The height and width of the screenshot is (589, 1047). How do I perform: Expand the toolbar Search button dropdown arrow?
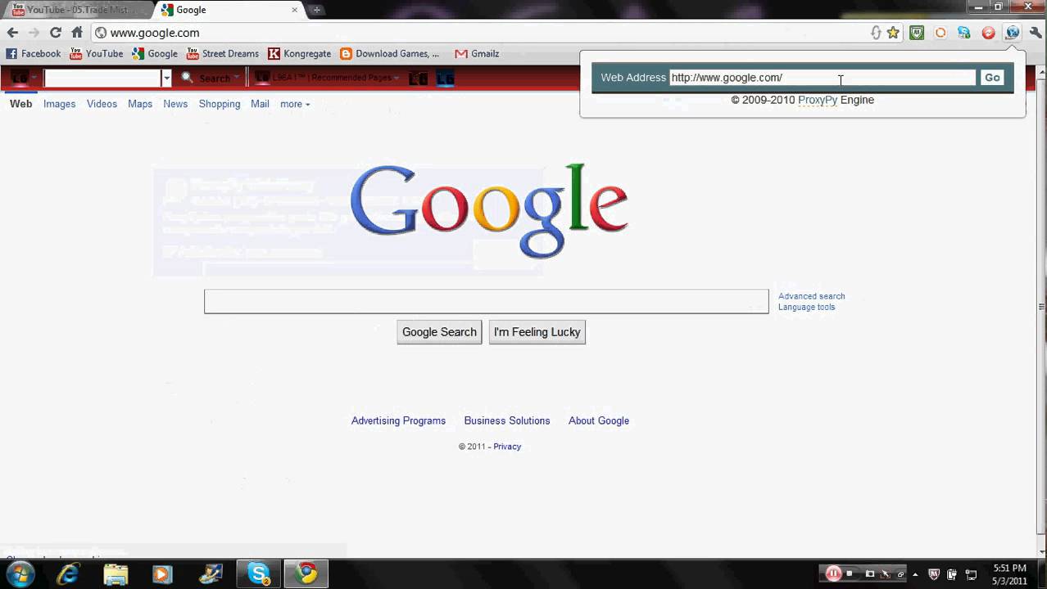[x=237, y=79]
